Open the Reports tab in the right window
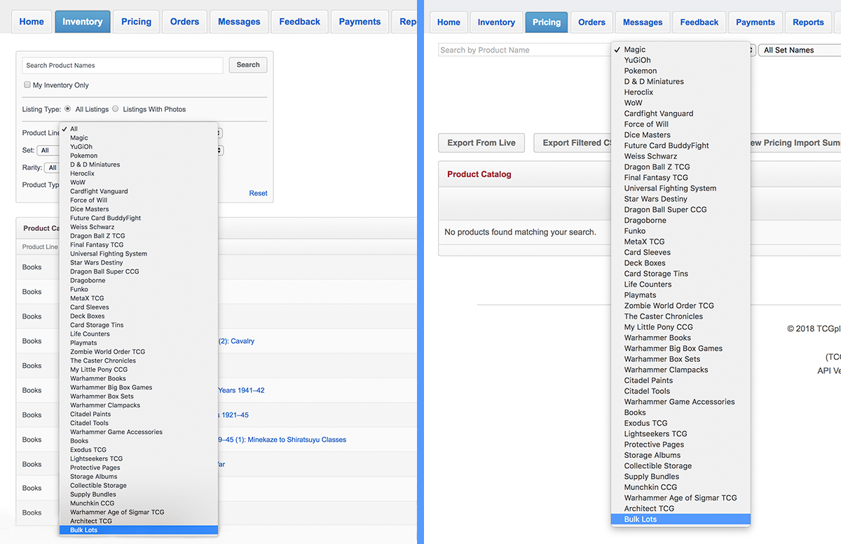This screenshot has width=841, height=544. pyautogui.click(x=808, y=22)
